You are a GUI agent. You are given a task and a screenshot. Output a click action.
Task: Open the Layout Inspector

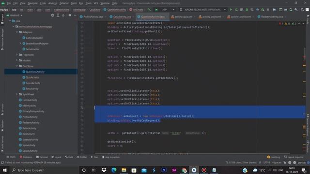click(294, 157)
